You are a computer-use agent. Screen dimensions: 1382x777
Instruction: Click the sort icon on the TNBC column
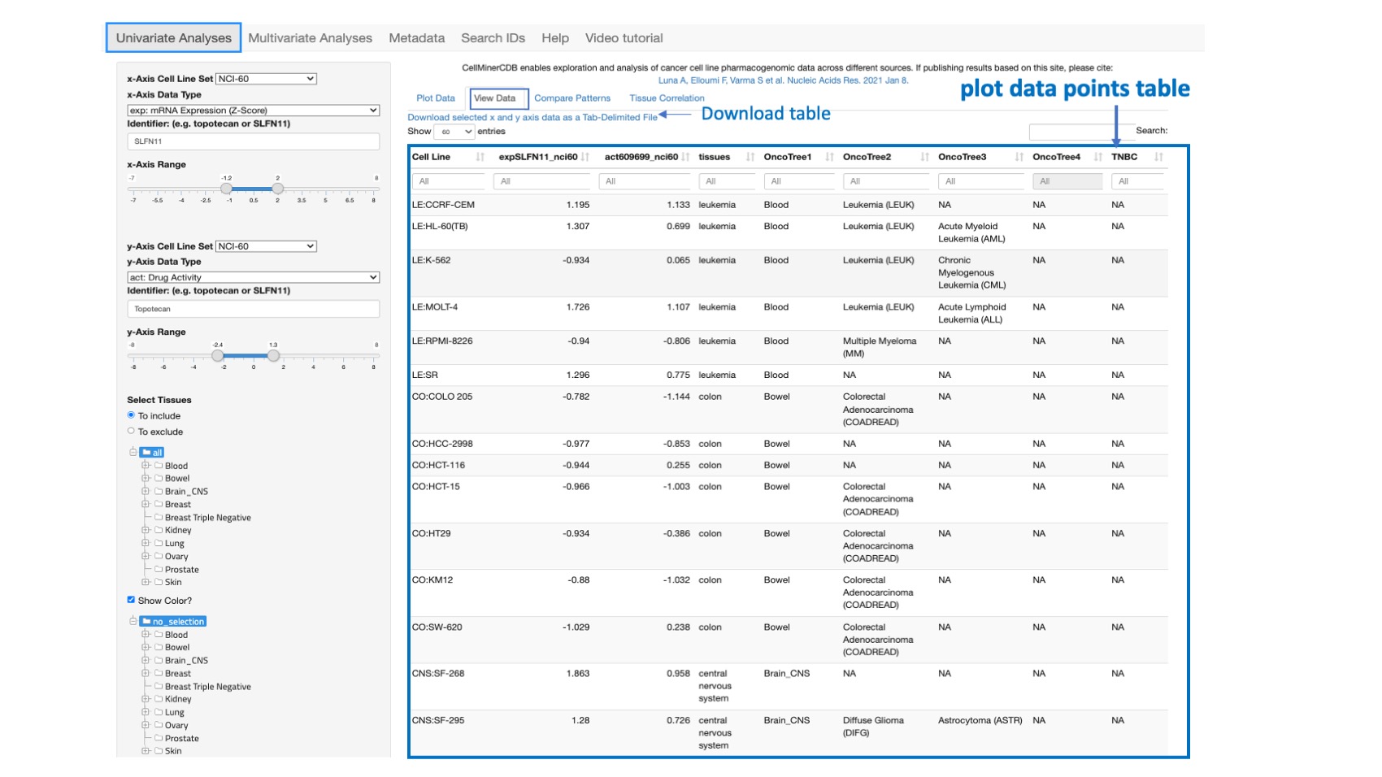1157,157
